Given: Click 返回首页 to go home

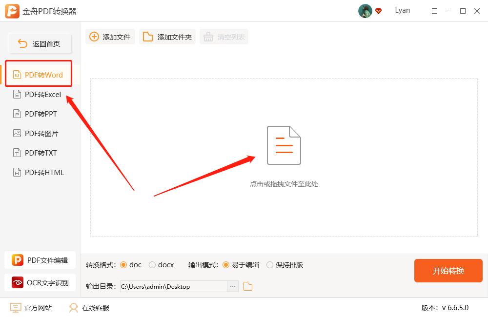Looking at the screenshot, I should pyautogui.click(x=39, y=43).
